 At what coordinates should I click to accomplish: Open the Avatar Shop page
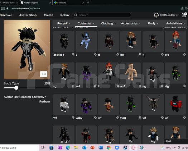pyautogui.click(x=28, y=15)
